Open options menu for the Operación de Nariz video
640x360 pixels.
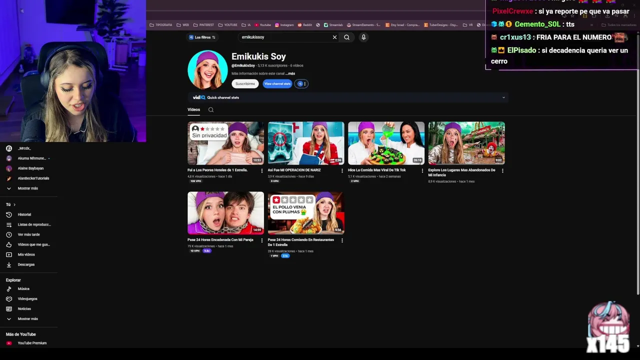coord(342,170)
